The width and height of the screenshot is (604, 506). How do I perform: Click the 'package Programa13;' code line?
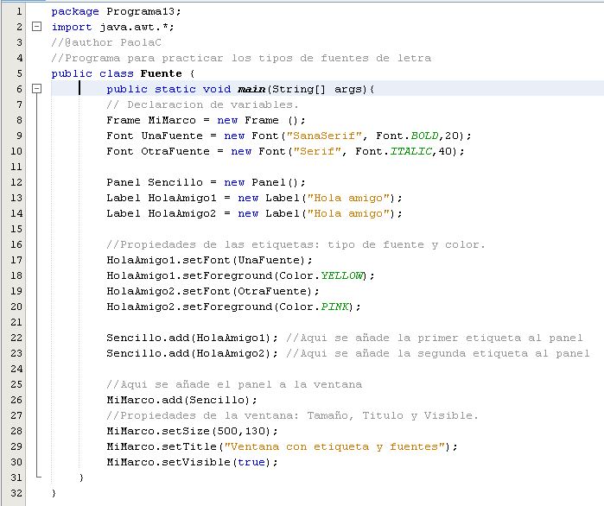116,11
